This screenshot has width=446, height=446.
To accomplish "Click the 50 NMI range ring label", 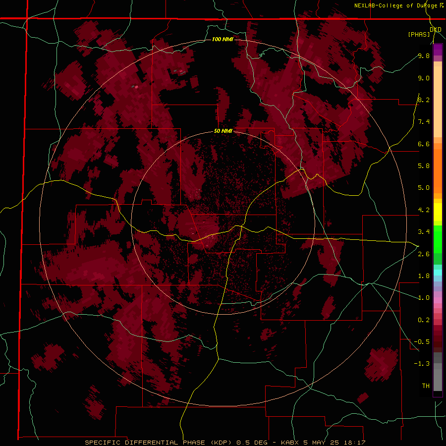I will [223, 131].
